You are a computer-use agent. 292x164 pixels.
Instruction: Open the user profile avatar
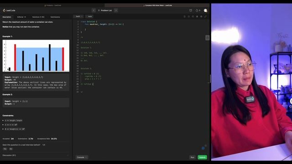pos(205,10)
